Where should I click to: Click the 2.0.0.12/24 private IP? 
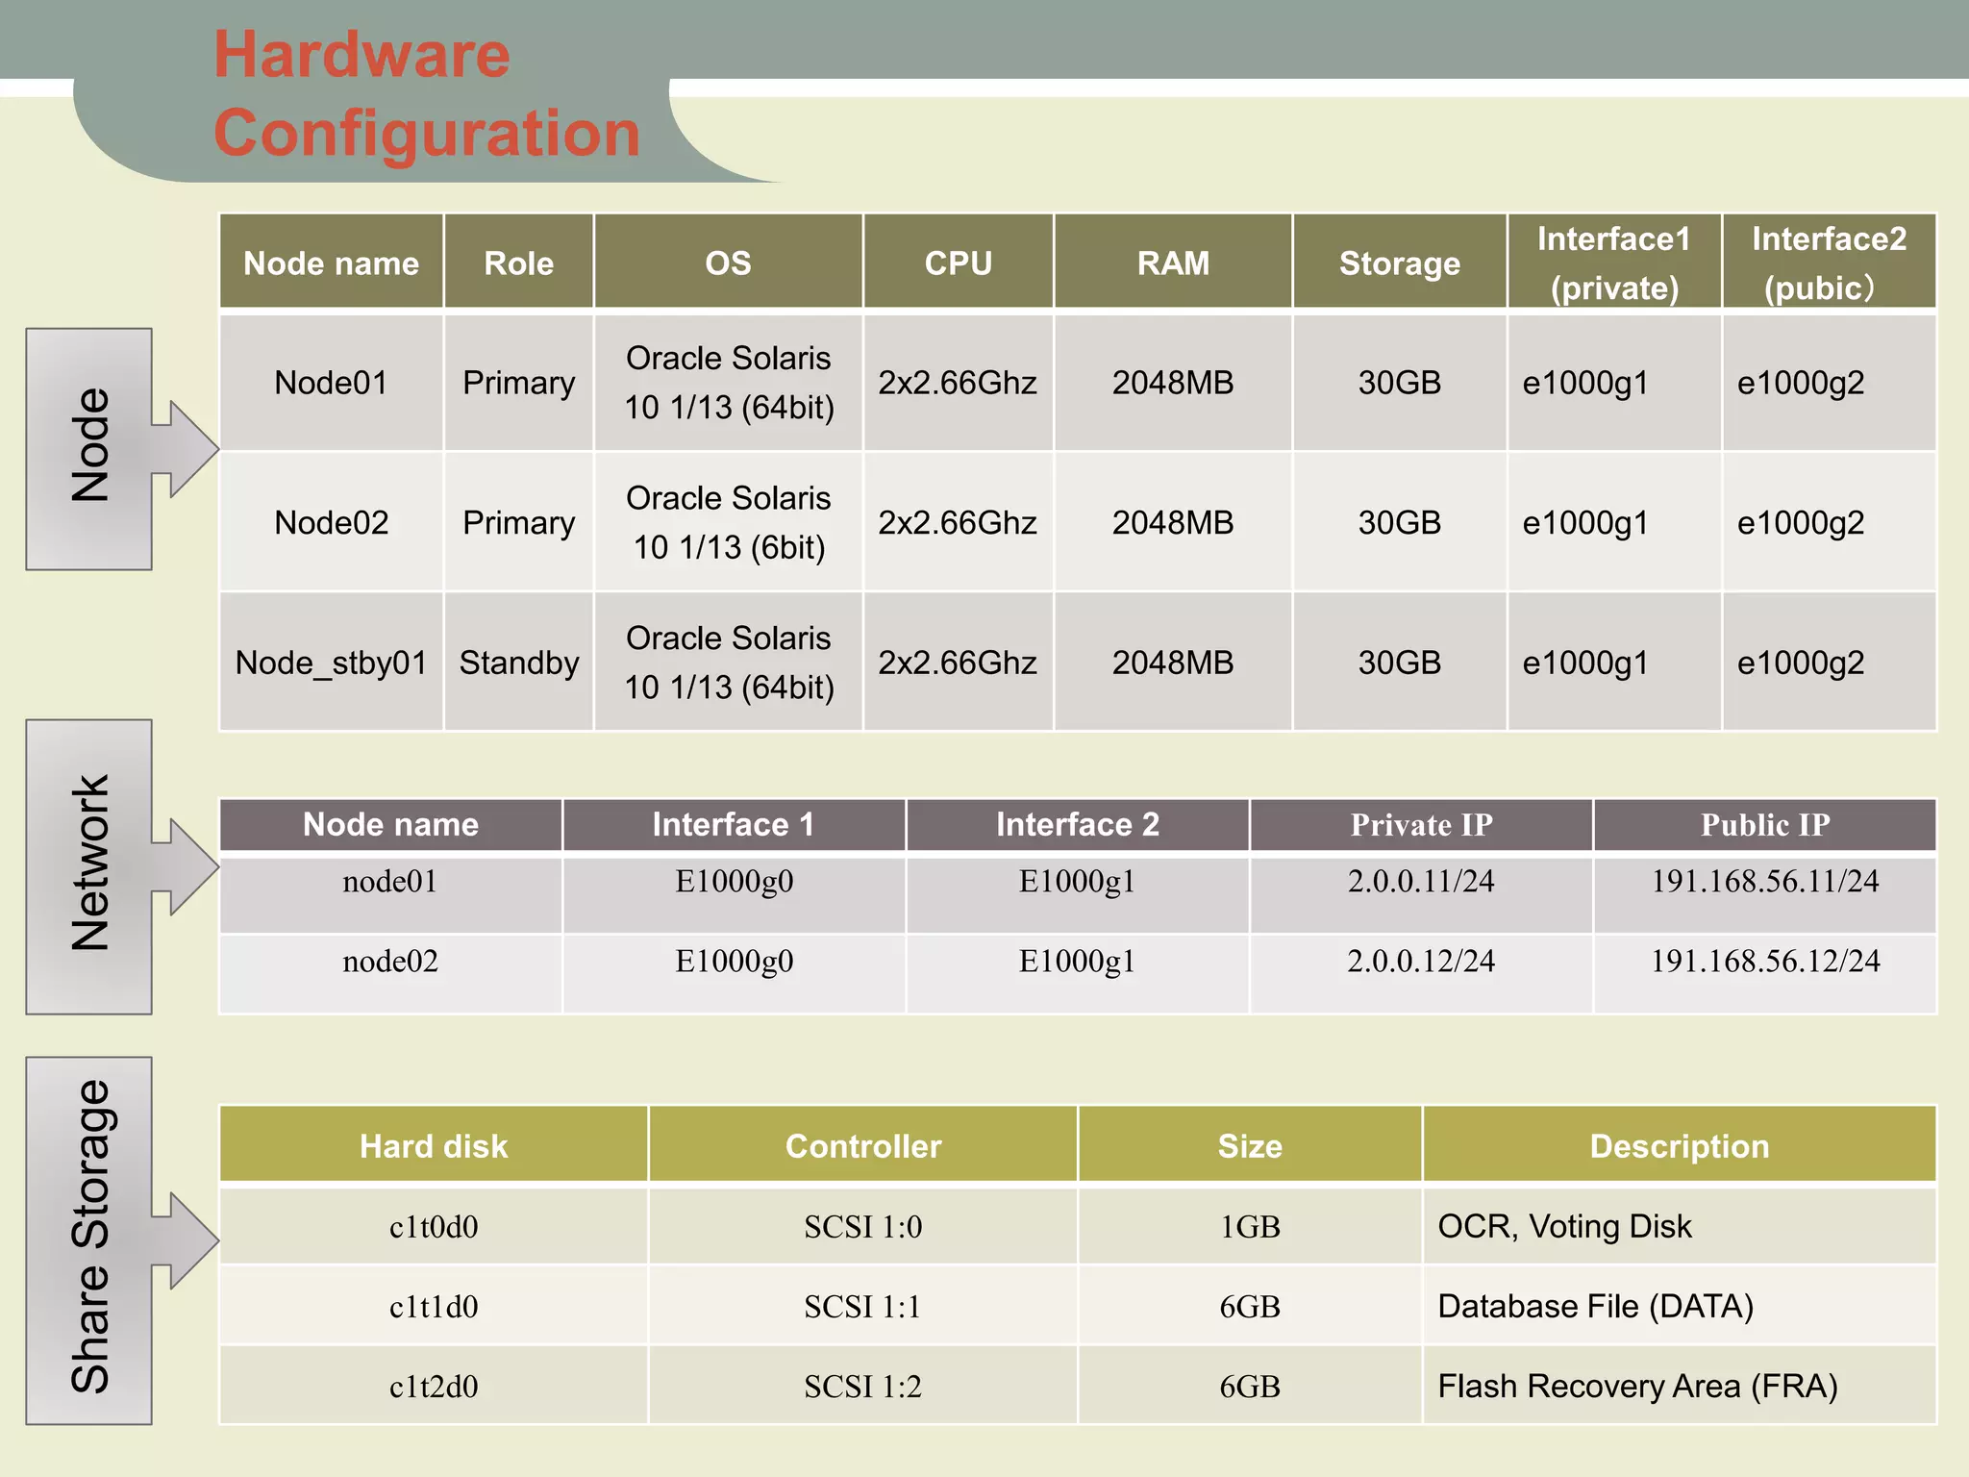tap(1421, 973)
